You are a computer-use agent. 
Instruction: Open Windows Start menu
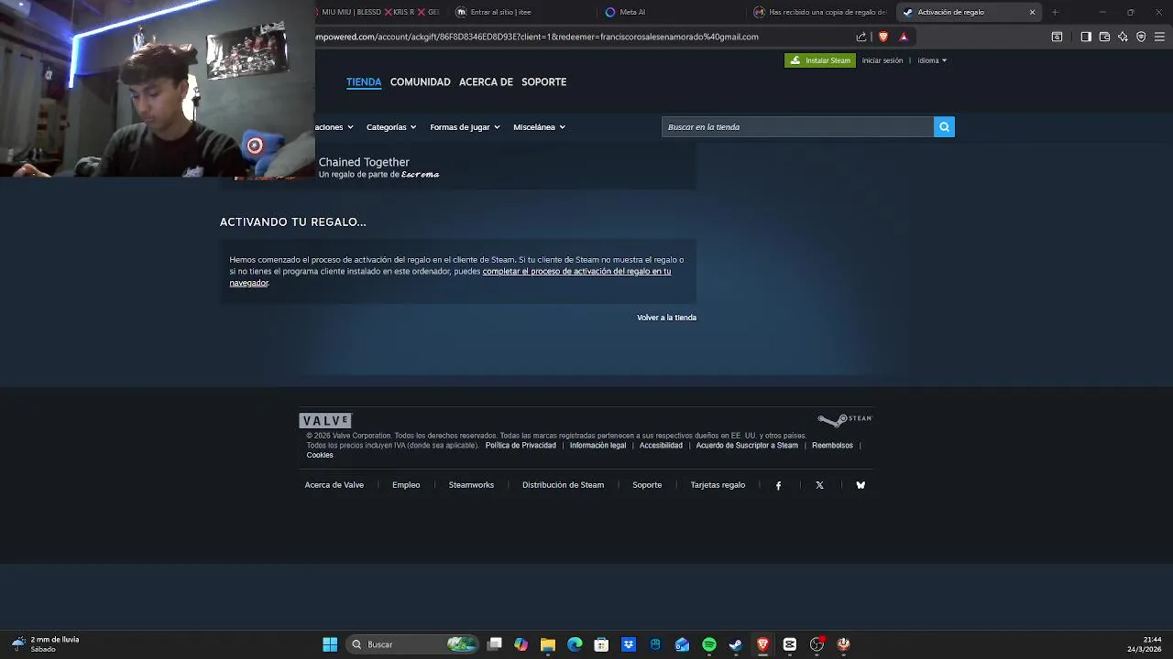[330, 644]
